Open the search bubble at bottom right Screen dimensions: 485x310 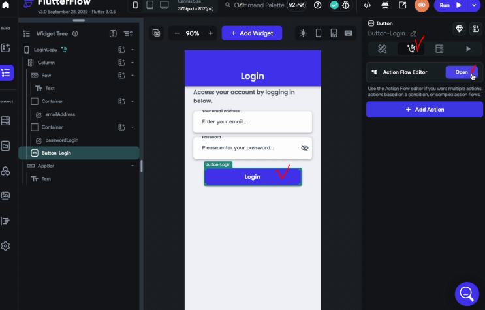tap(467, 294)
